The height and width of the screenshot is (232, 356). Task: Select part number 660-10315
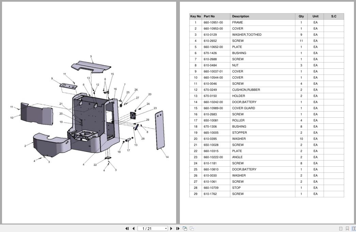(211, 151)
